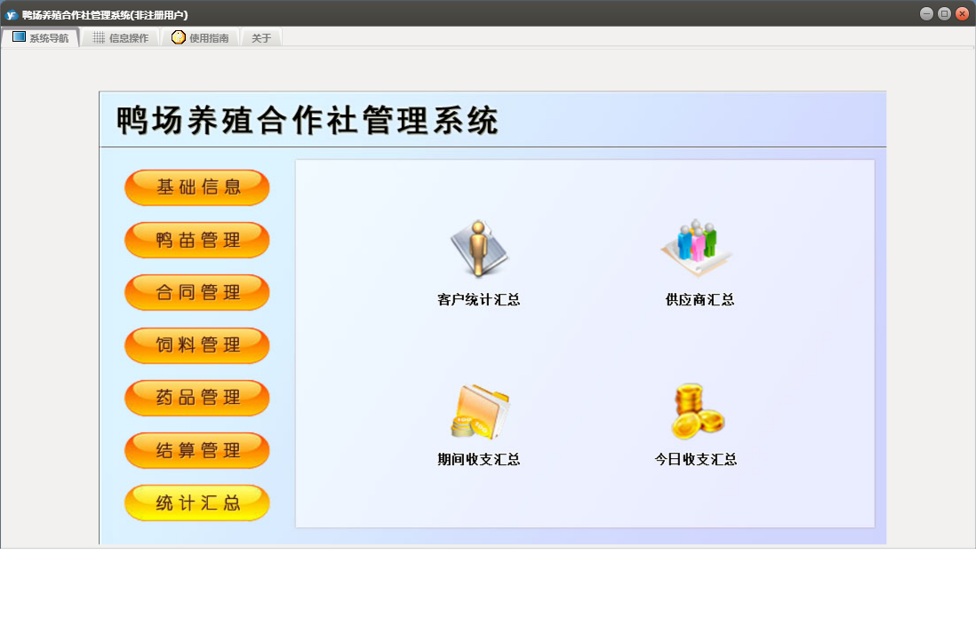
Task: Open the 使用指南 tab
Action: point(200,38)
